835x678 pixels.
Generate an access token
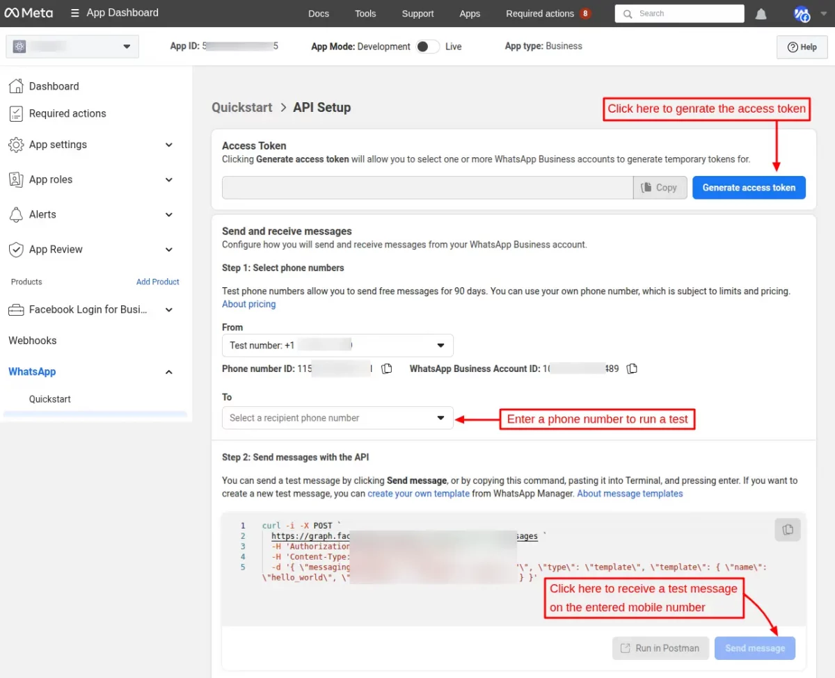pos(749,187)
